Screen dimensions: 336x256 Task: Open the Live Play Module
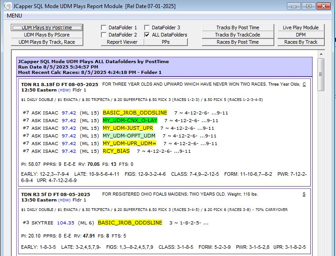click(301, 27)
